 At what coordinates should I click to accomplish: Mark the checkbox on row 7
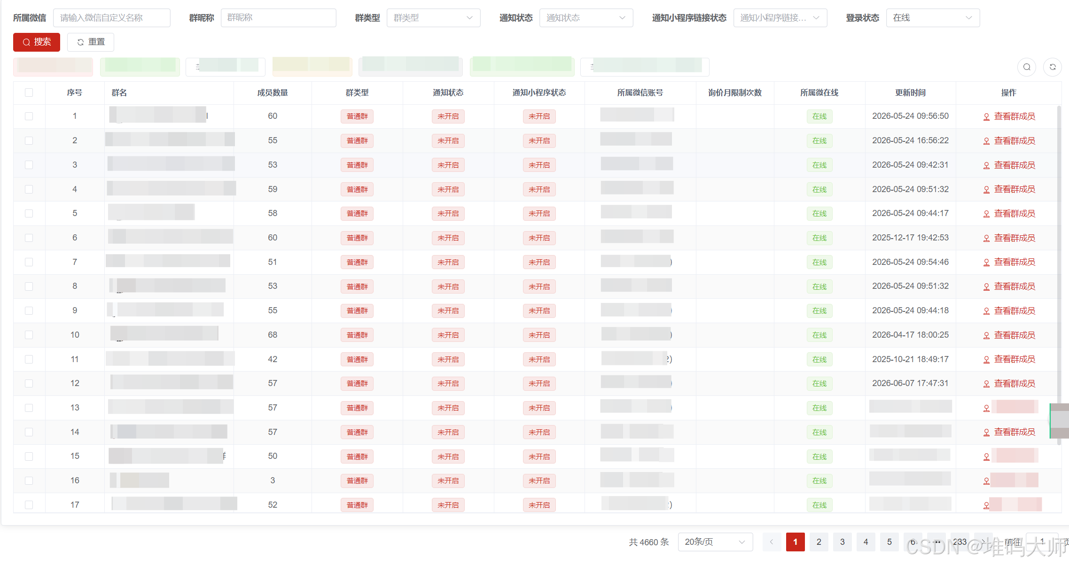coord(29,262)
